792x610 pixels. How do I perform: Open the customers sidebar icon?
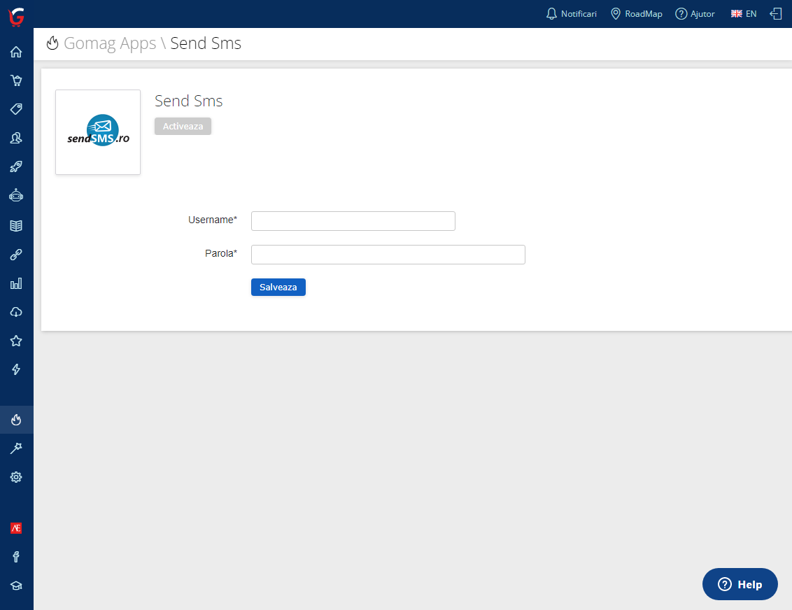tap(16, 138)
